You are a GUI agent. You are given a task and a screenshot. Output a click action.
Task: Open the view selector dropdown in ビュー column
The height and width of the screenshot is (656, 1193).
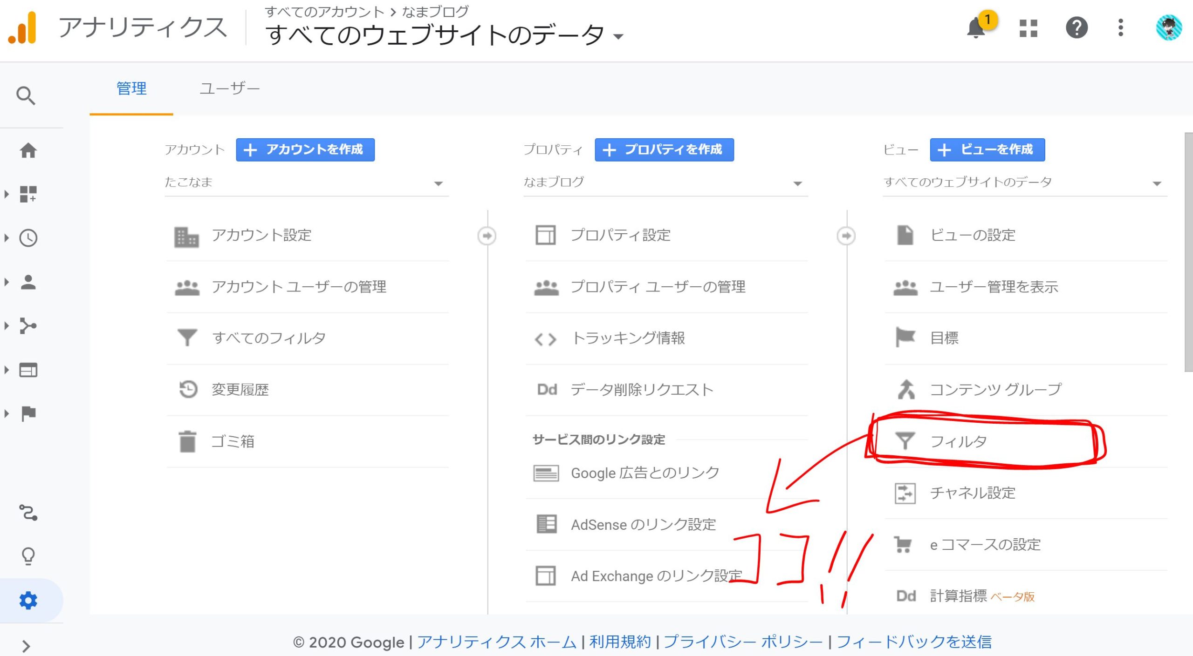coord(1024,183)
